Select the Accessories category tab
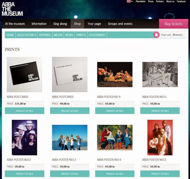This screenshot has width=190, height=179. [26, 35]
